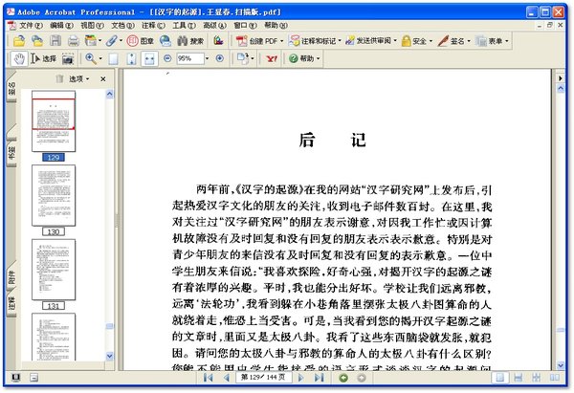
Task: Switch to the 书签 bookmarks side tab
Action: pyautogui.click(x=11, y=152)
